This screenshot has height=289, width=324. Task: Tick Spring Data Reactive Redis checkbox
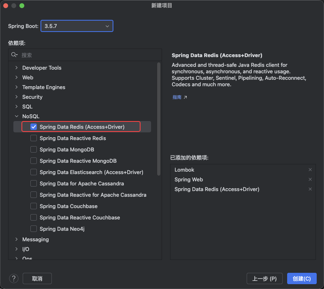click(34, 138)
